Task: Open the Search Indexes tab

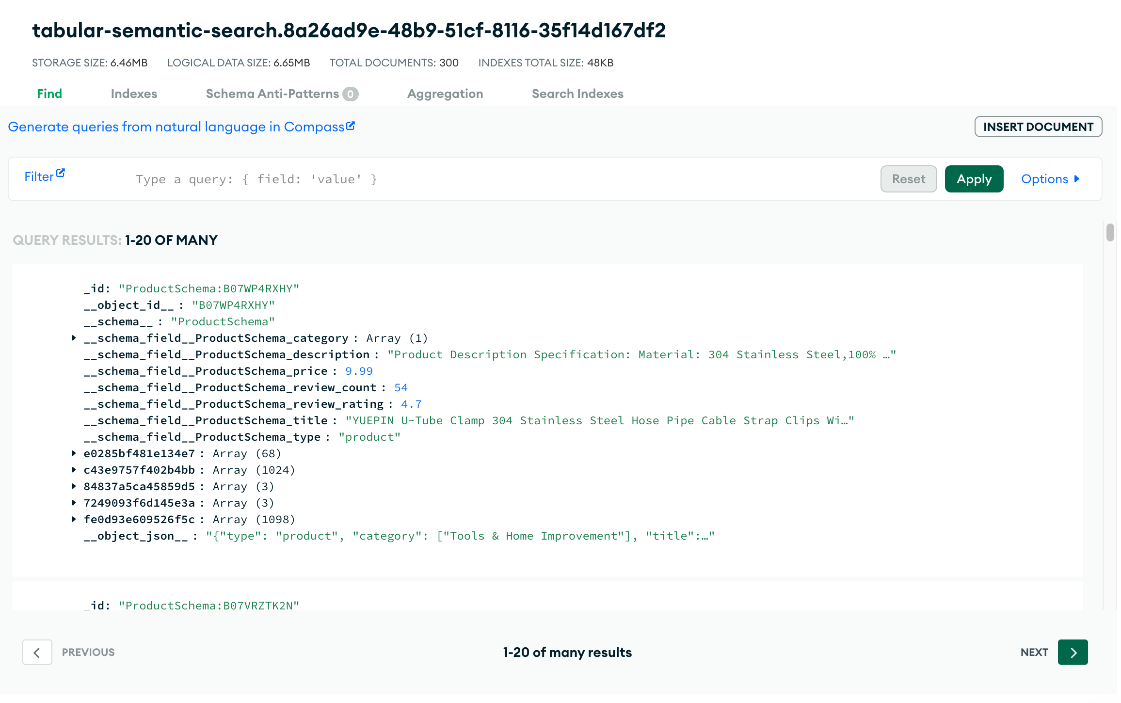Action: click(x=577, y=94)
